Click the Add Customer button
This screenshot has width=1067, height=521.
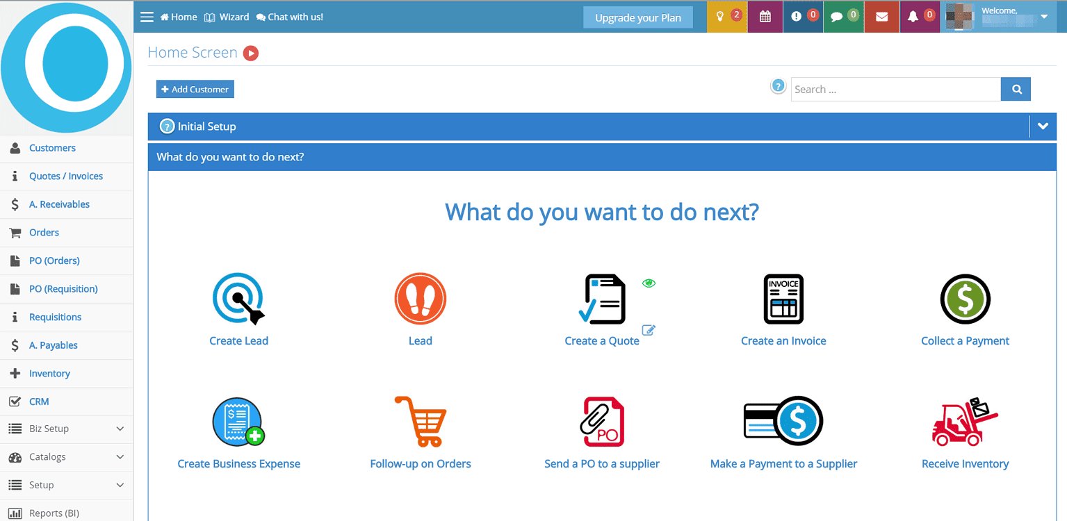(x=195, y=89)
